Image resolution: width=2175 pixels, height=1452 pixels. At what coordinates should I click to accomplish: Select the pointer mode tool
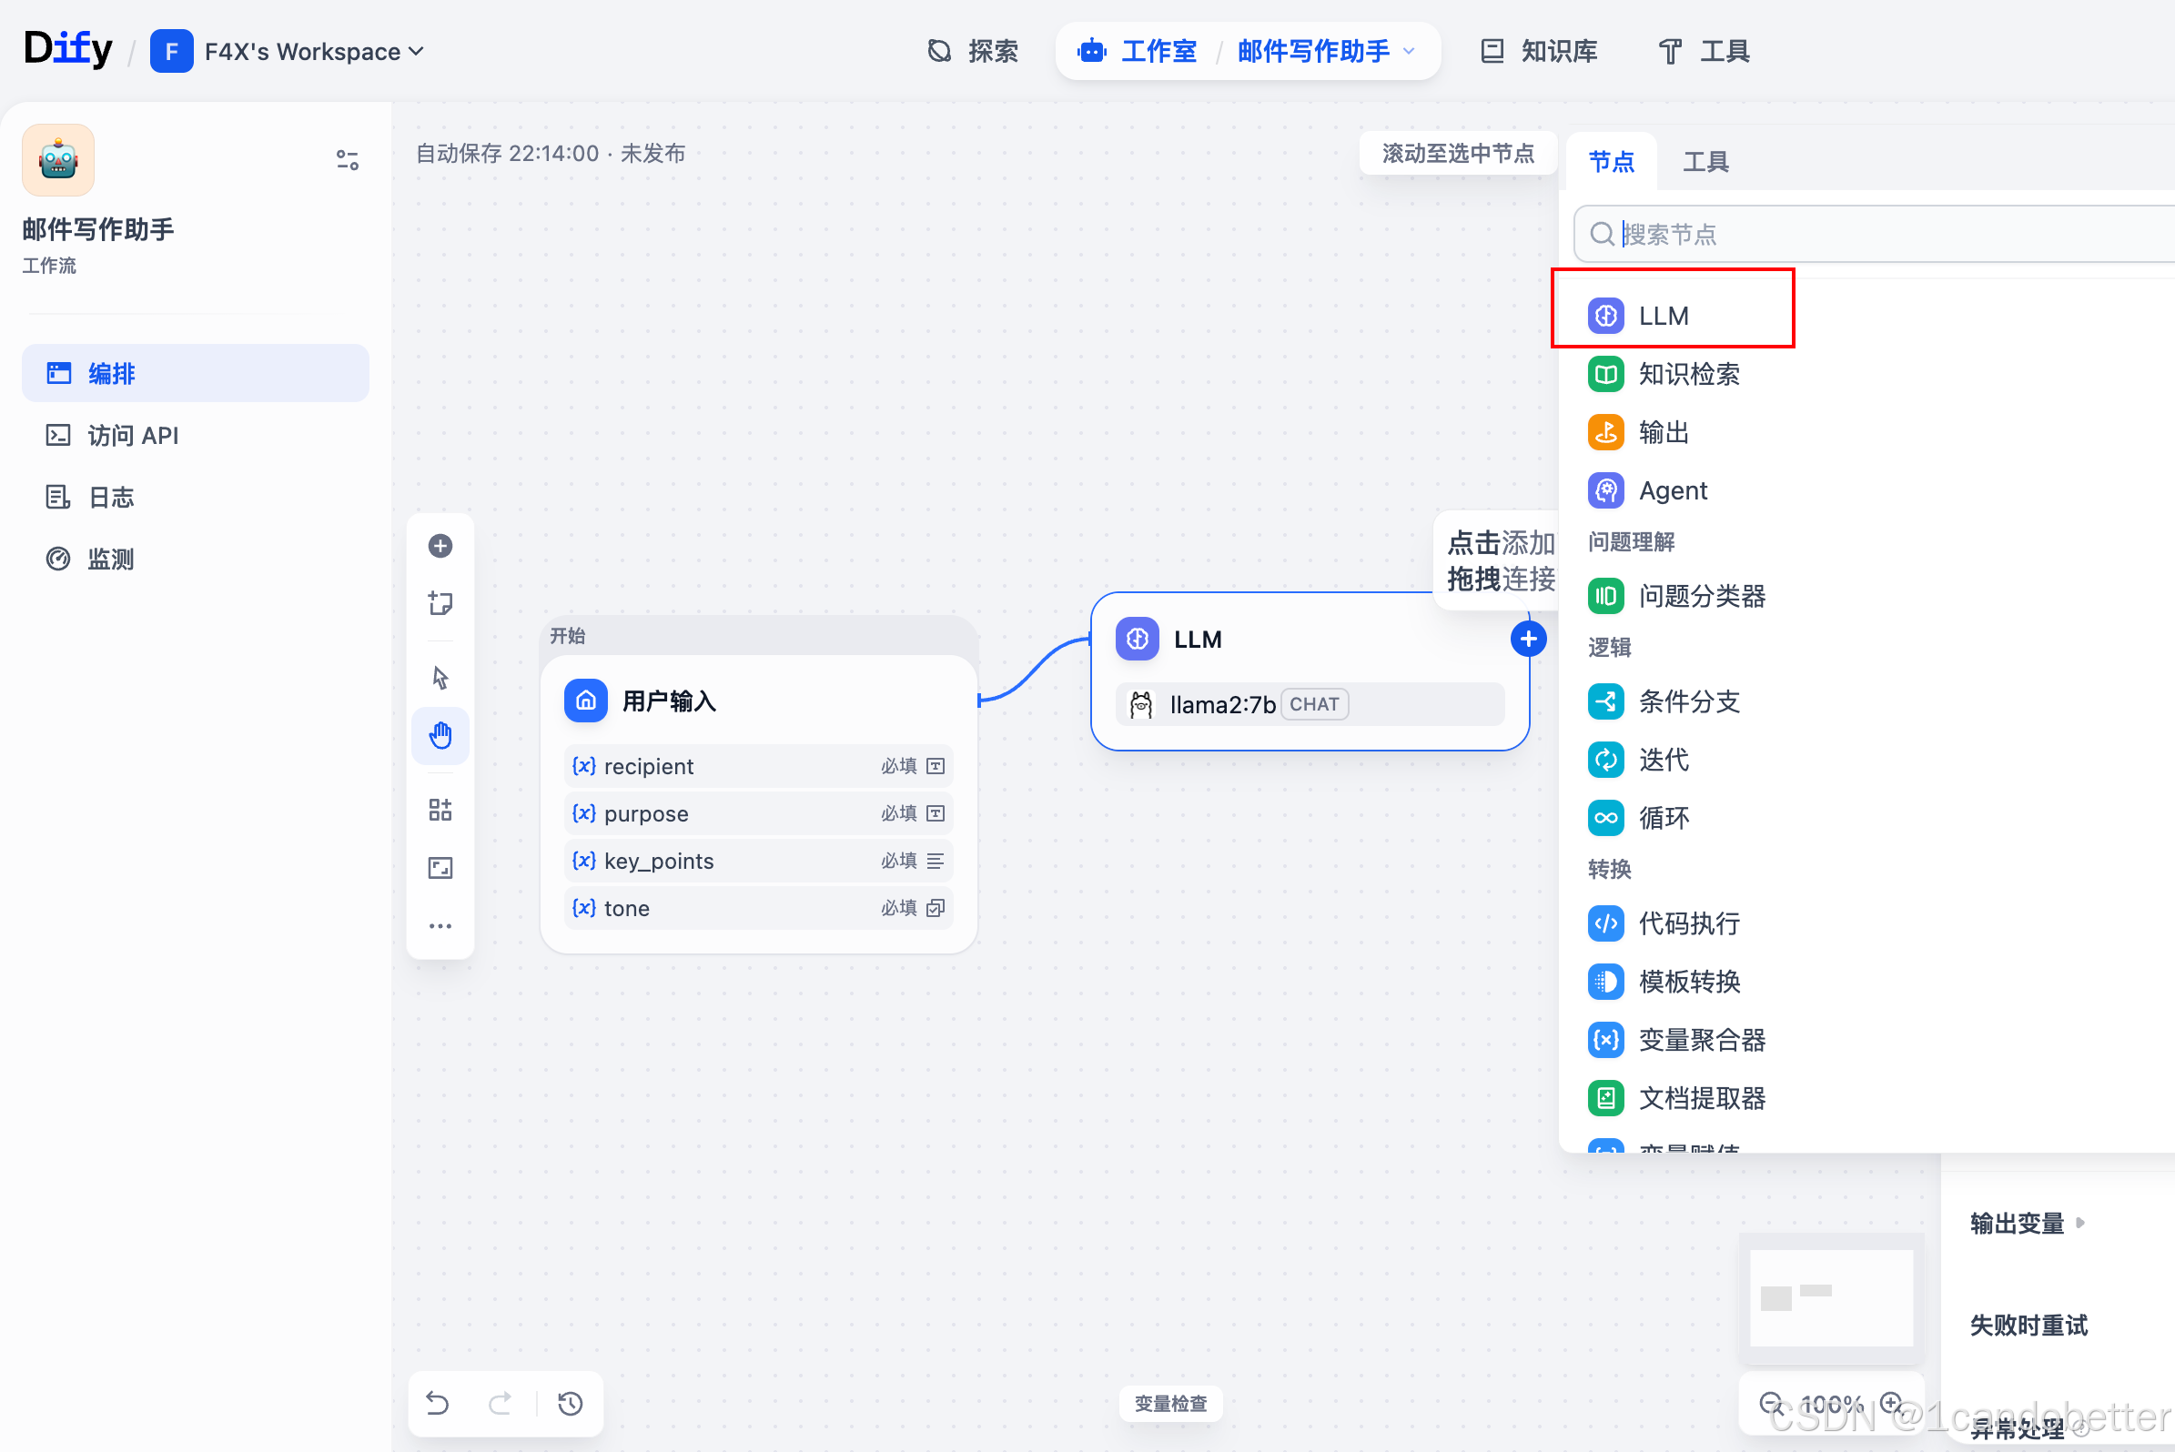(x=440, y=678)
